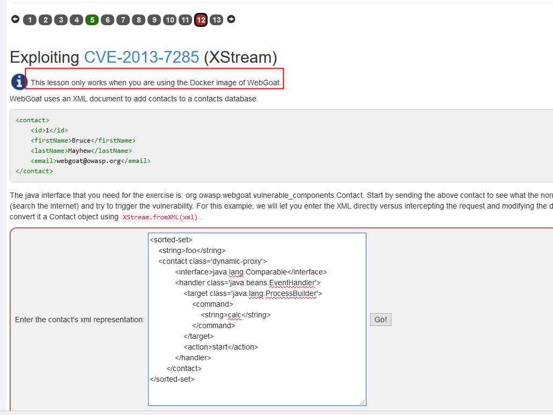Open lesson page 13
Screen dimensions: 553x415
click(x=217, y=20)
